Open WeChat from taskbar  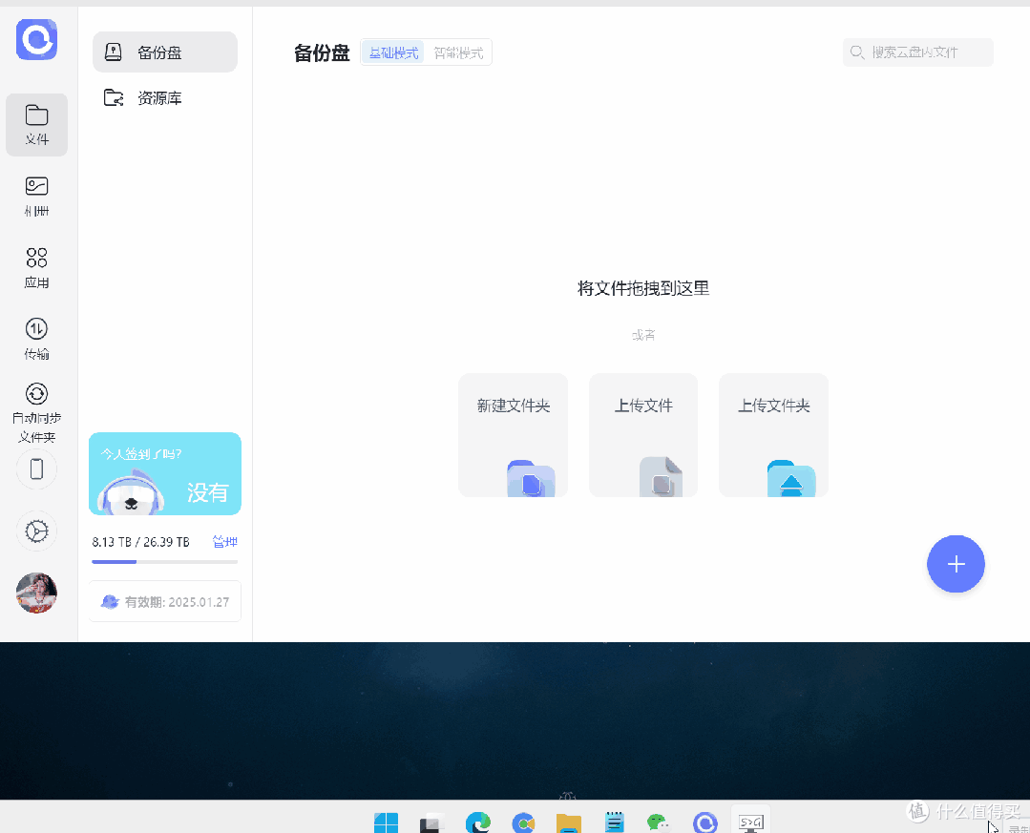coord(659,823)
